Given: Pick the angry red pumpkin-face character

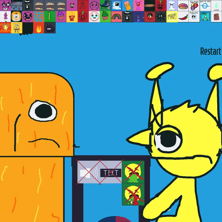Looking at the screenshot, I should pos(161,6).
